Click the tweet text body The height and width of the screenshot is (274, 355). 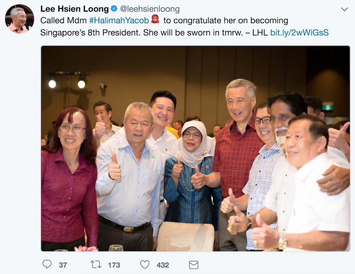click(184, 27)
